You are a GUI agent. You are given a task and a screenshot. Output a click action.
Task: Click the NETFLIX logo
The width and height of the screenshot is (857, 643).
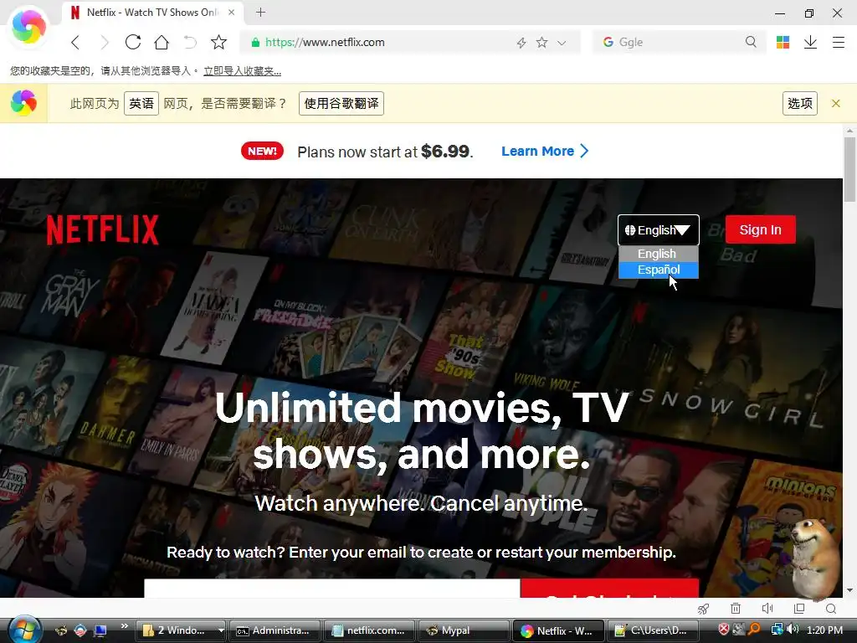click(103, 229)
